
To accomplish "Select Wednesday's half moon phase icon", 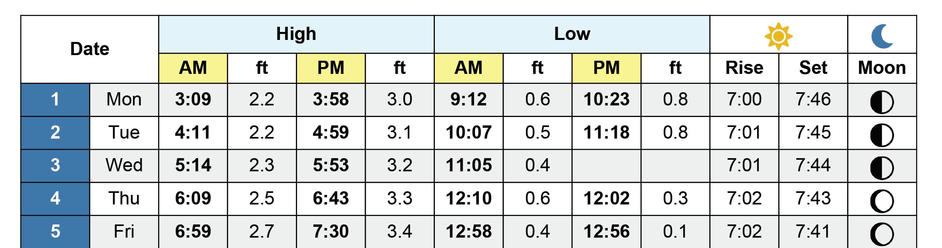I will coord(882,168).
